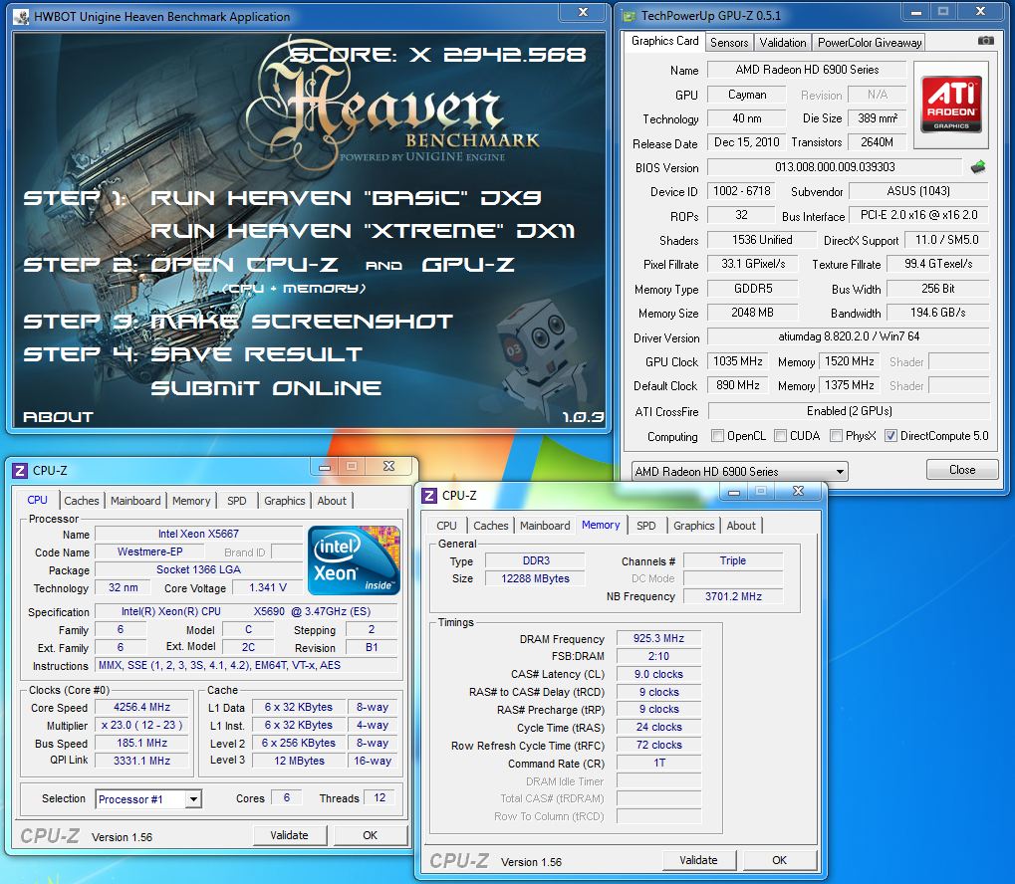Click Submit Online in Heaven window
The image size is (1015, 884).
click(265, 388)
